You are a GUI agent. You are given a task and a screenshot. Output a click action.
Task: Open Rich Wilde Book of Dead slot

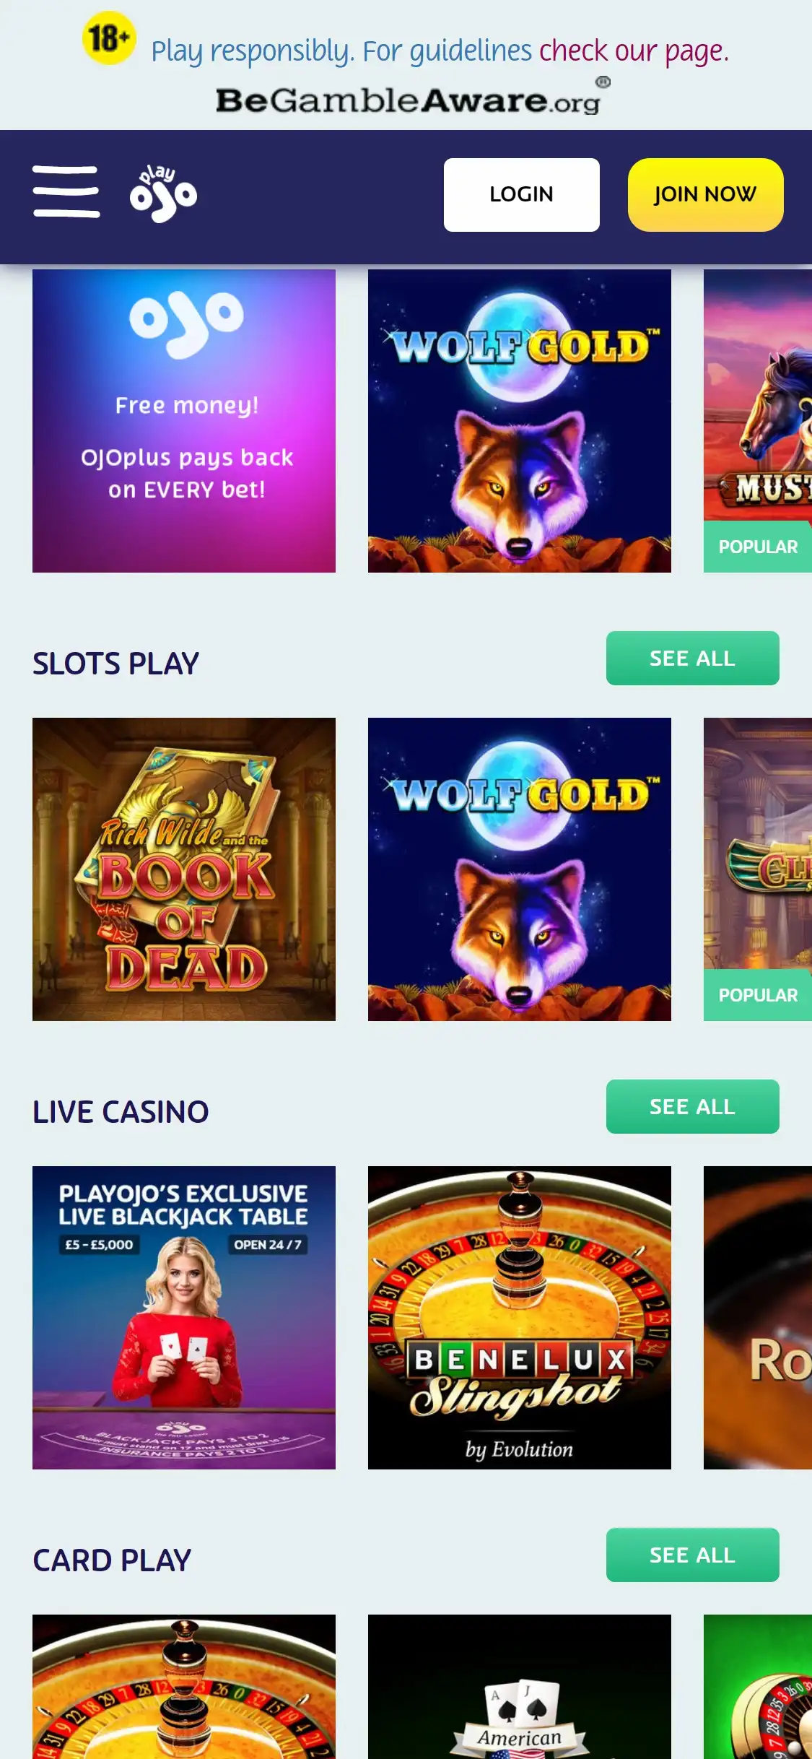tap(184, 869)
